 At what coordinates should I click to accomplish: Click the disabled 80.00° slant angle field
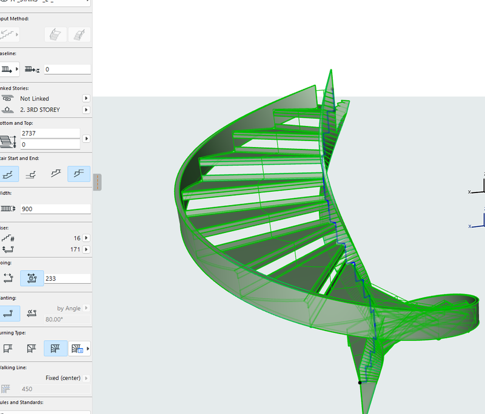coord(67,319)
